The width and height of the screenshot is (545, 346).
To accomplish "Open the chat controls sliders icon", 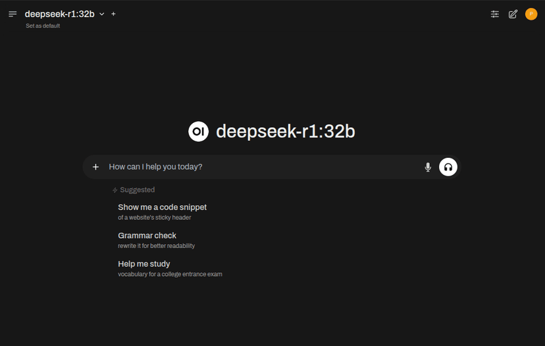I will pos(495,14).
